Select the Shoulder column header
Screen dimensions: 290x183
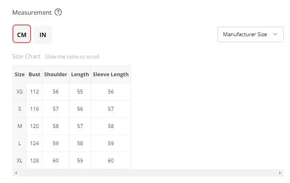[56, 74]
